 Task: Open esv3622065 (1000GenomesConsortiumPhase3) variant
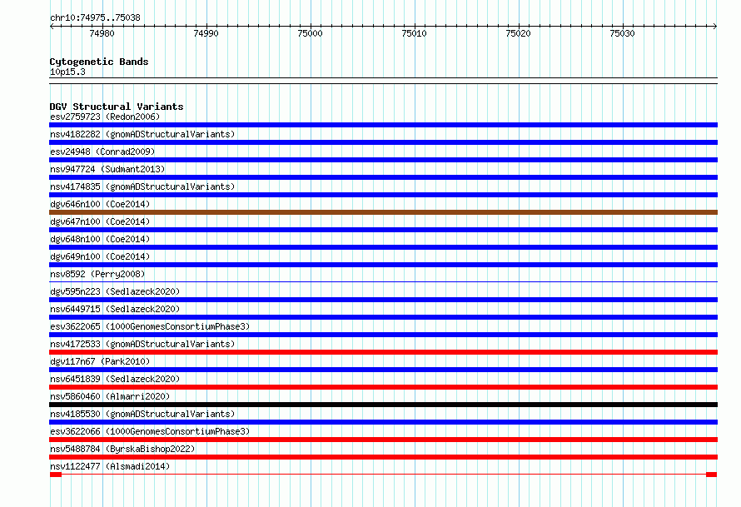tap(150, 326)
